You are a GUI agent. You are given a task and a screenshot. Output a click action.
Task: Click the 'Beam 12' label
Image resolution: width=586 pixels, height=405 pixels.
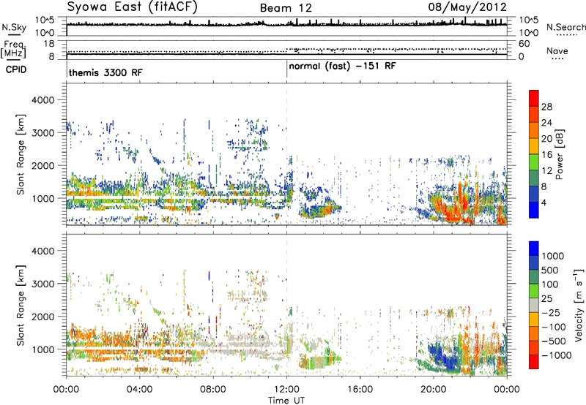[x=286, y=8]
